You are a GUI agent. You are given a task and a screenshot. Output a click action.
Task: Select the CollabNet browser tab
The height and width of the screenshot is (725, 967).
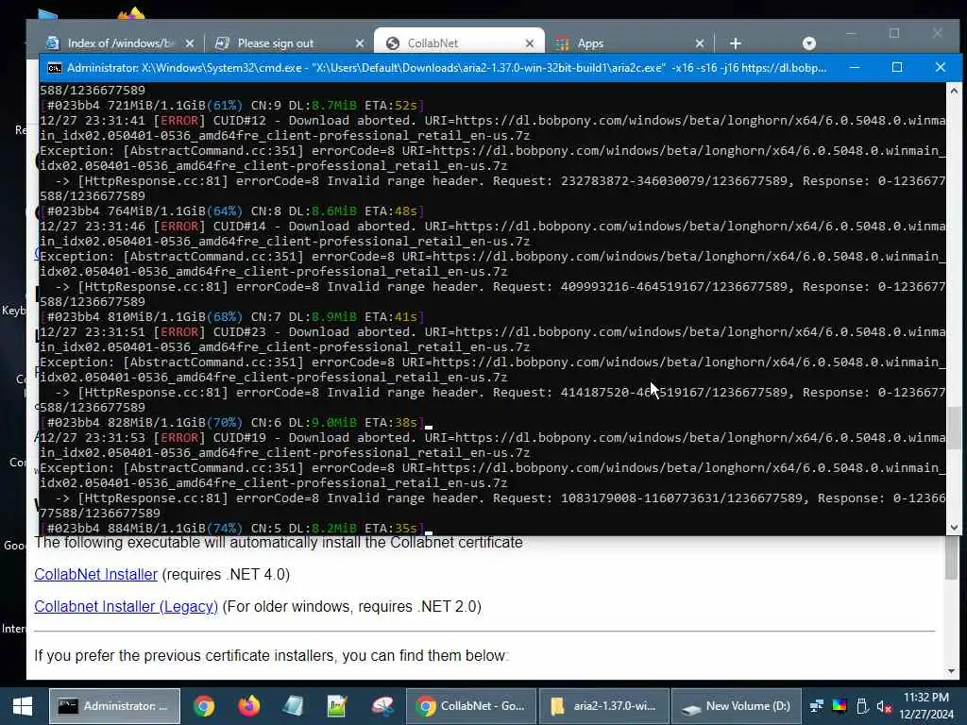tap(433, 43)
